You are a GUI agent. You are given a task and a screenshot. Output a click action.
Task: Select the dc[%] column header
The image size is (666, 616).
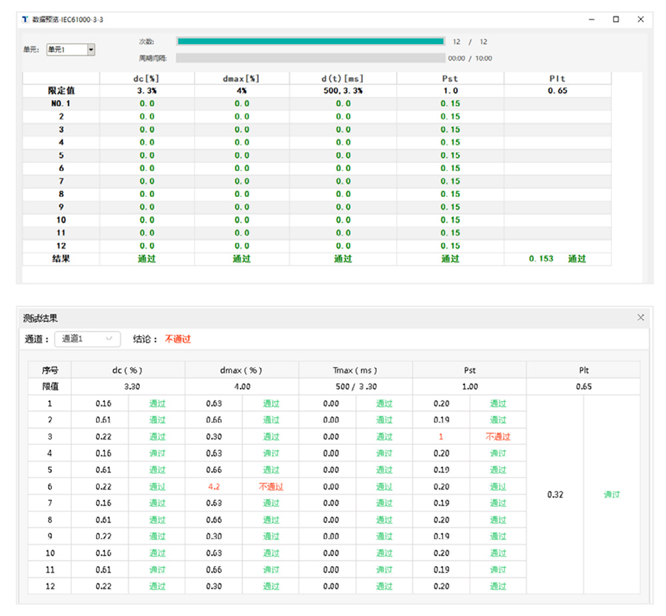(147, 78)
